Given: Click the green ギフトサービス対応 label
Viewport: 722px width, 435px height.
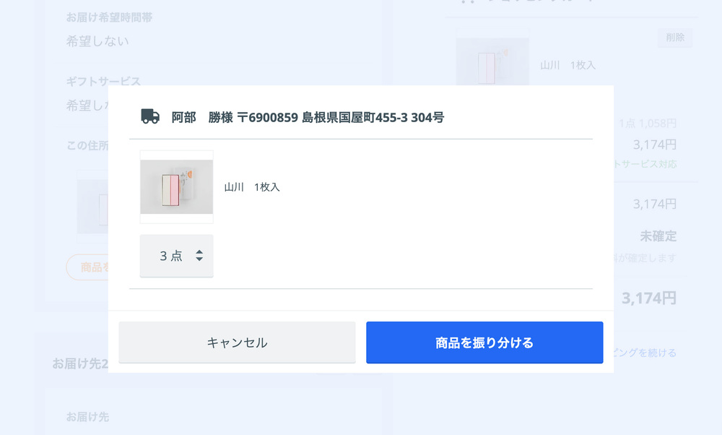Looking at the screenshot, I should tap(645, 164).
